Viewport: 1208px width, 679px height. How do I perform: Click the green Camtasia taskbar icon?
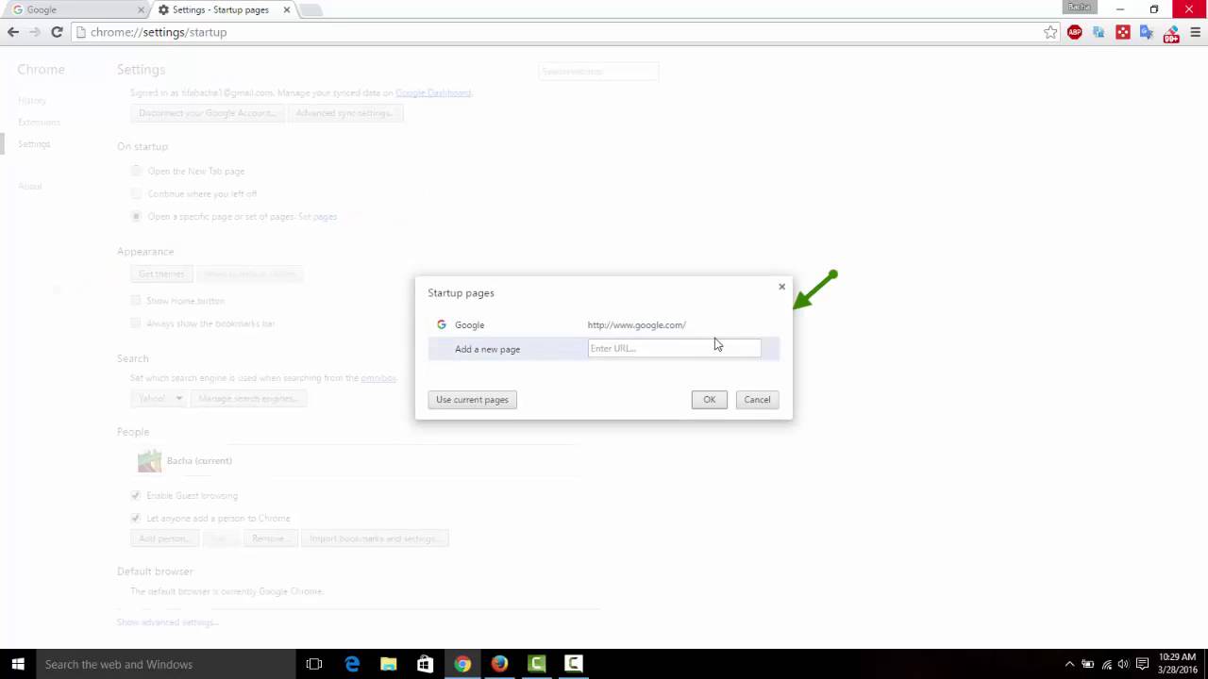536,664
